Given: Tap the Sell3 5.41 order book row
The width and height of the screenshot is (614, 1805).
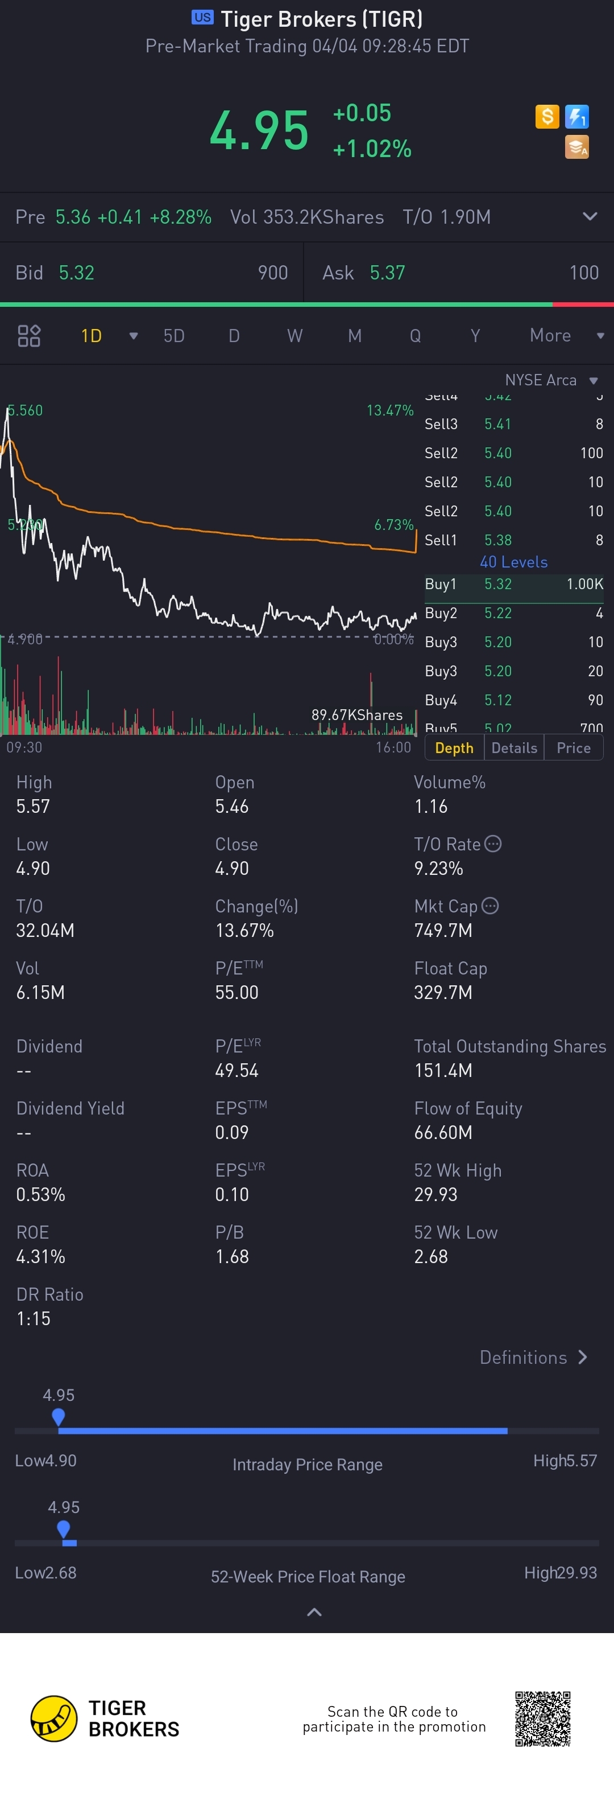Looking at the screenshot, I should click(514, 424).
